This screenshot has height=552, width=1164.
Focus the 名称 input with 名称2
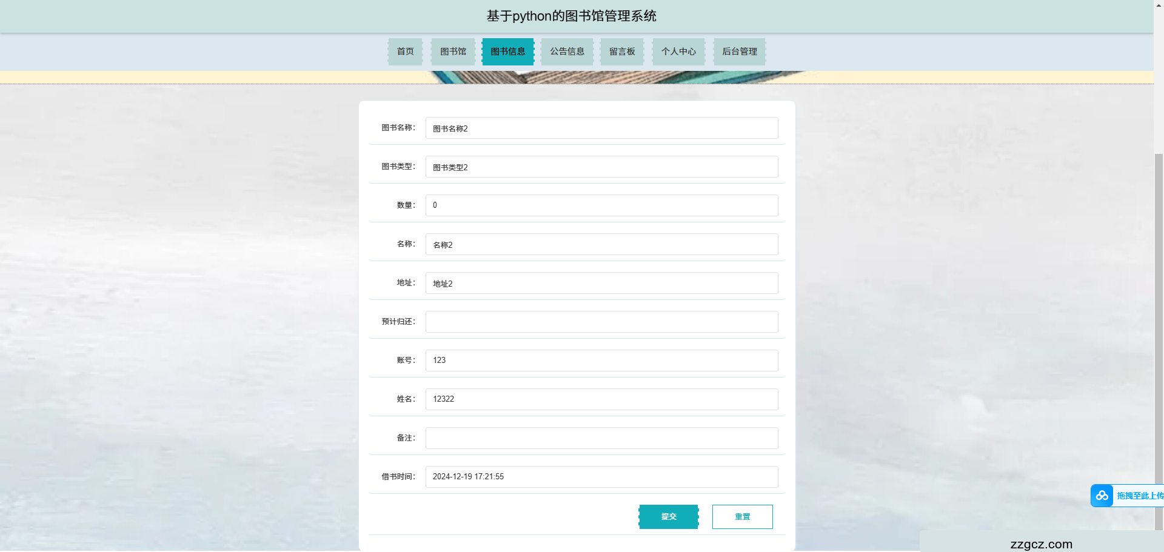601,244
